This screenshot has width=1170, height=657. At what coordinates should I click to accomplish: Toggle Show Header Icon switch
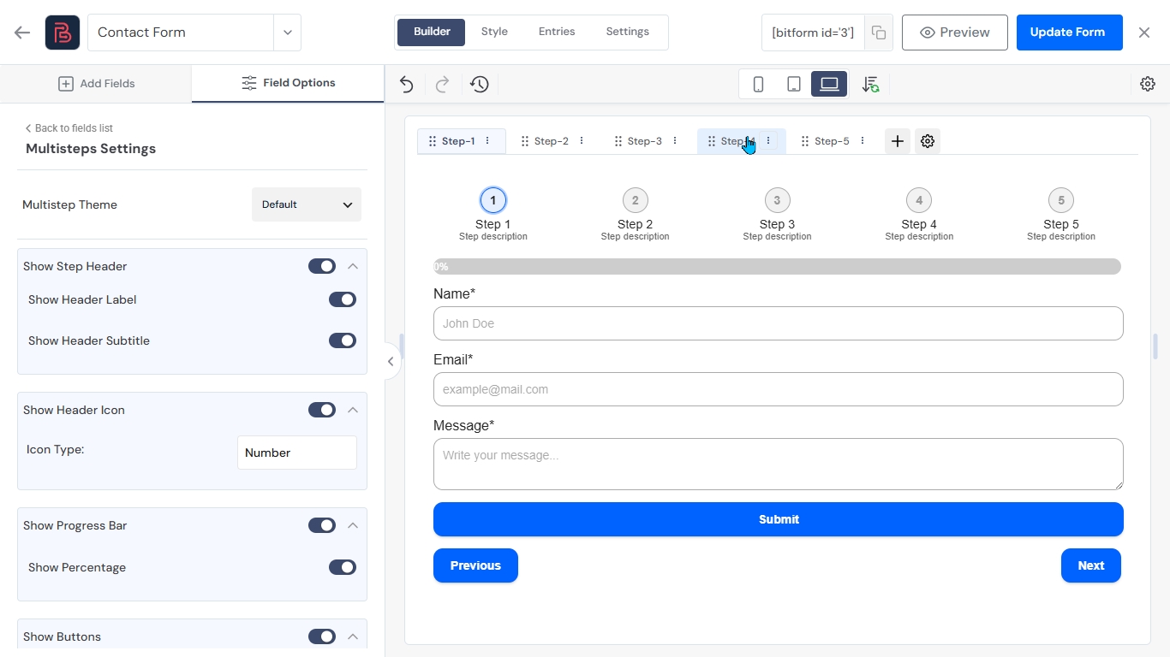[322, 410]
